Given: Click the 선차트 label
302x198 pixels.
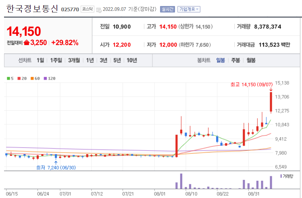Looking at the screenshot, I should tap(25, 60).
